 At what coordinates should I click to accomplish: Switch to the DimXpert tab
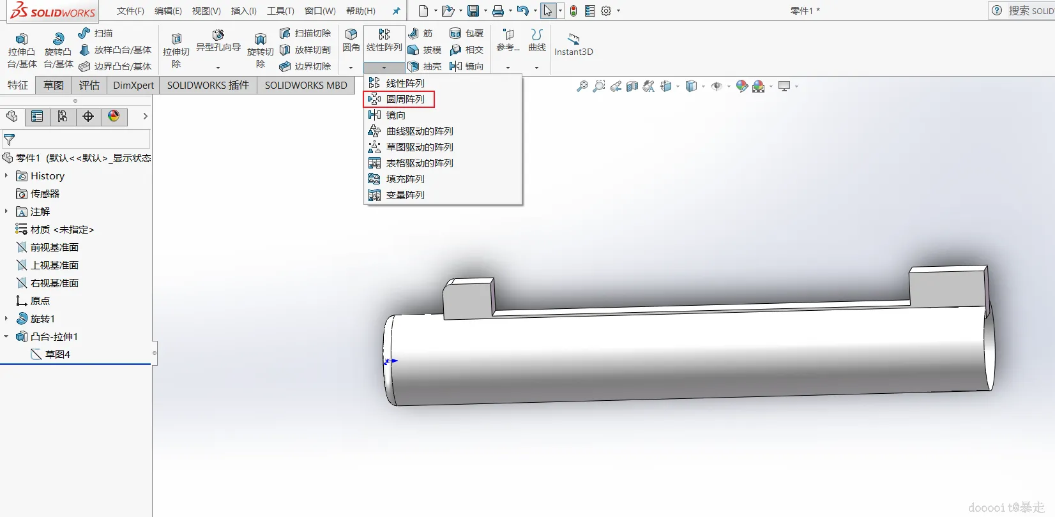coord(133,86)
